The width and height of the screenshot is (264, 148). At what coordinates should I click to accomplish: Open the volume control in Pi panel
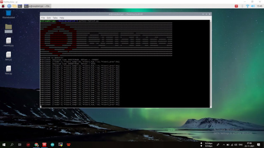[x=253, y=6]
